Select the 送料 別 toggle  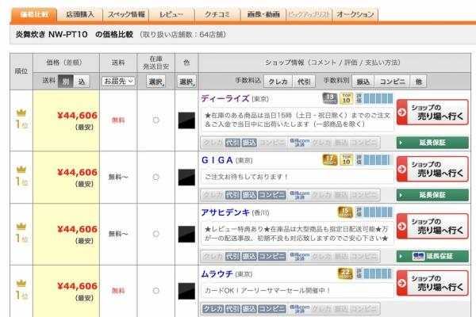pyautogui.click(x=66, y=82)
